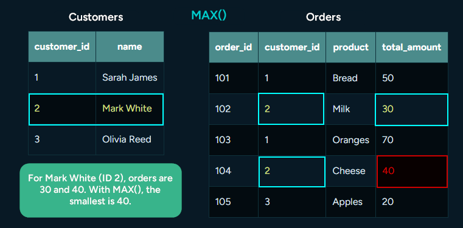Select the highlighted 30 total_amount cell
Image resolution: width=463 pixels, height=228 pixels.
(x=412, y=109)
